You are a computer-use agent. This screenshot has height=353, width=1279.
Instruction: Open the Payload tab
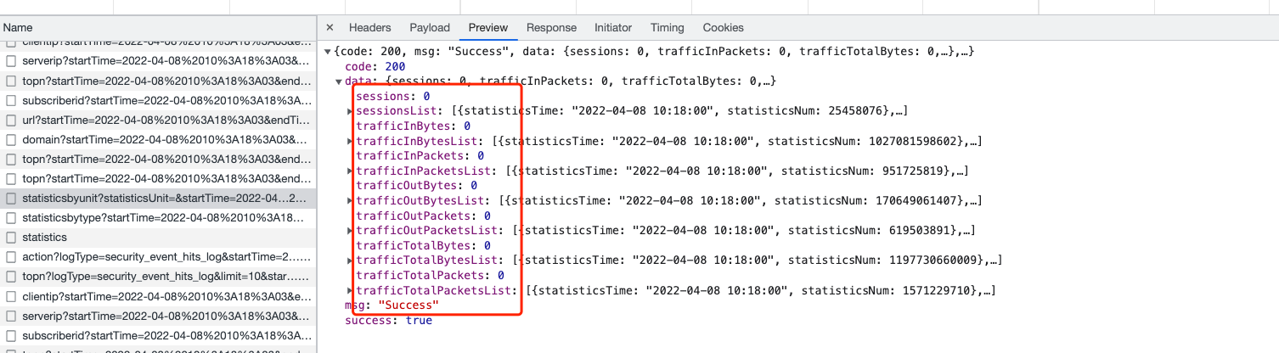pyautogui.click(x=430, y=28)
